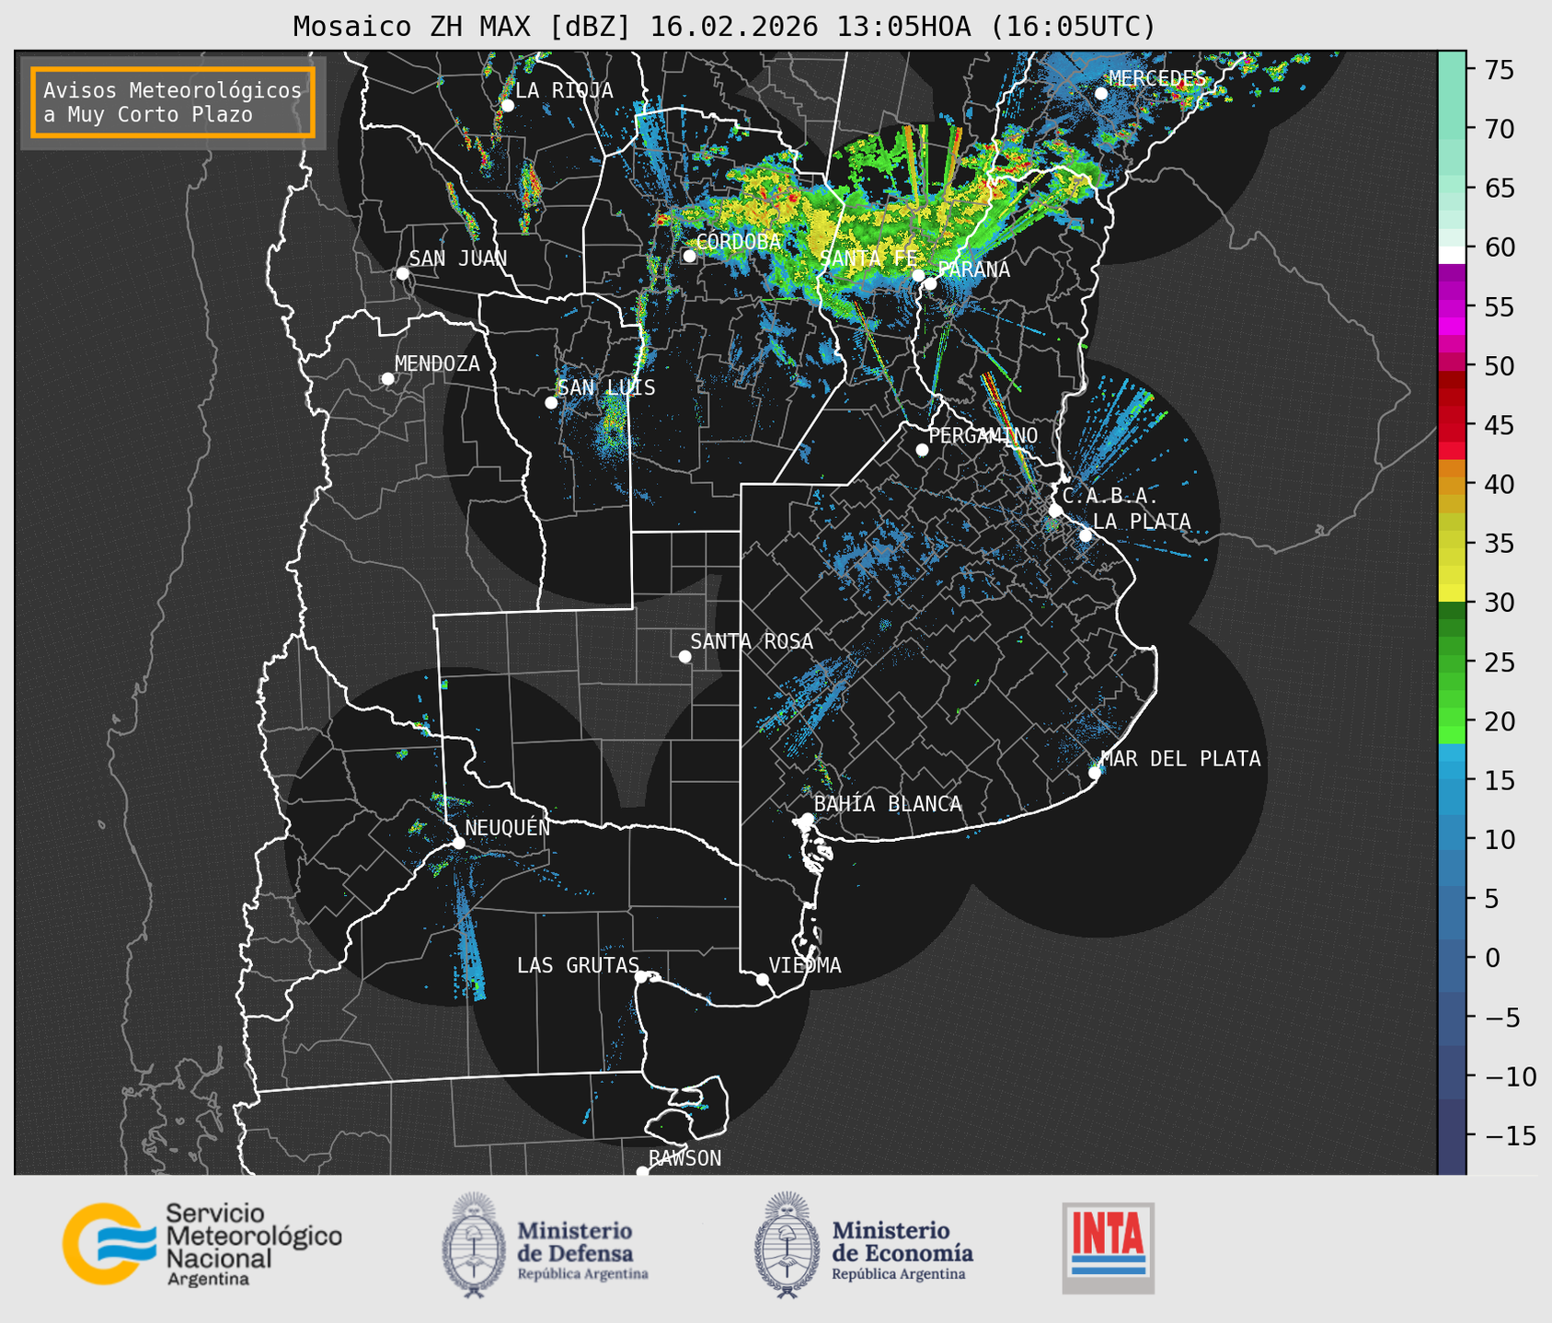
Task: Click the PARANA city marker
Action: click(930, 283)
